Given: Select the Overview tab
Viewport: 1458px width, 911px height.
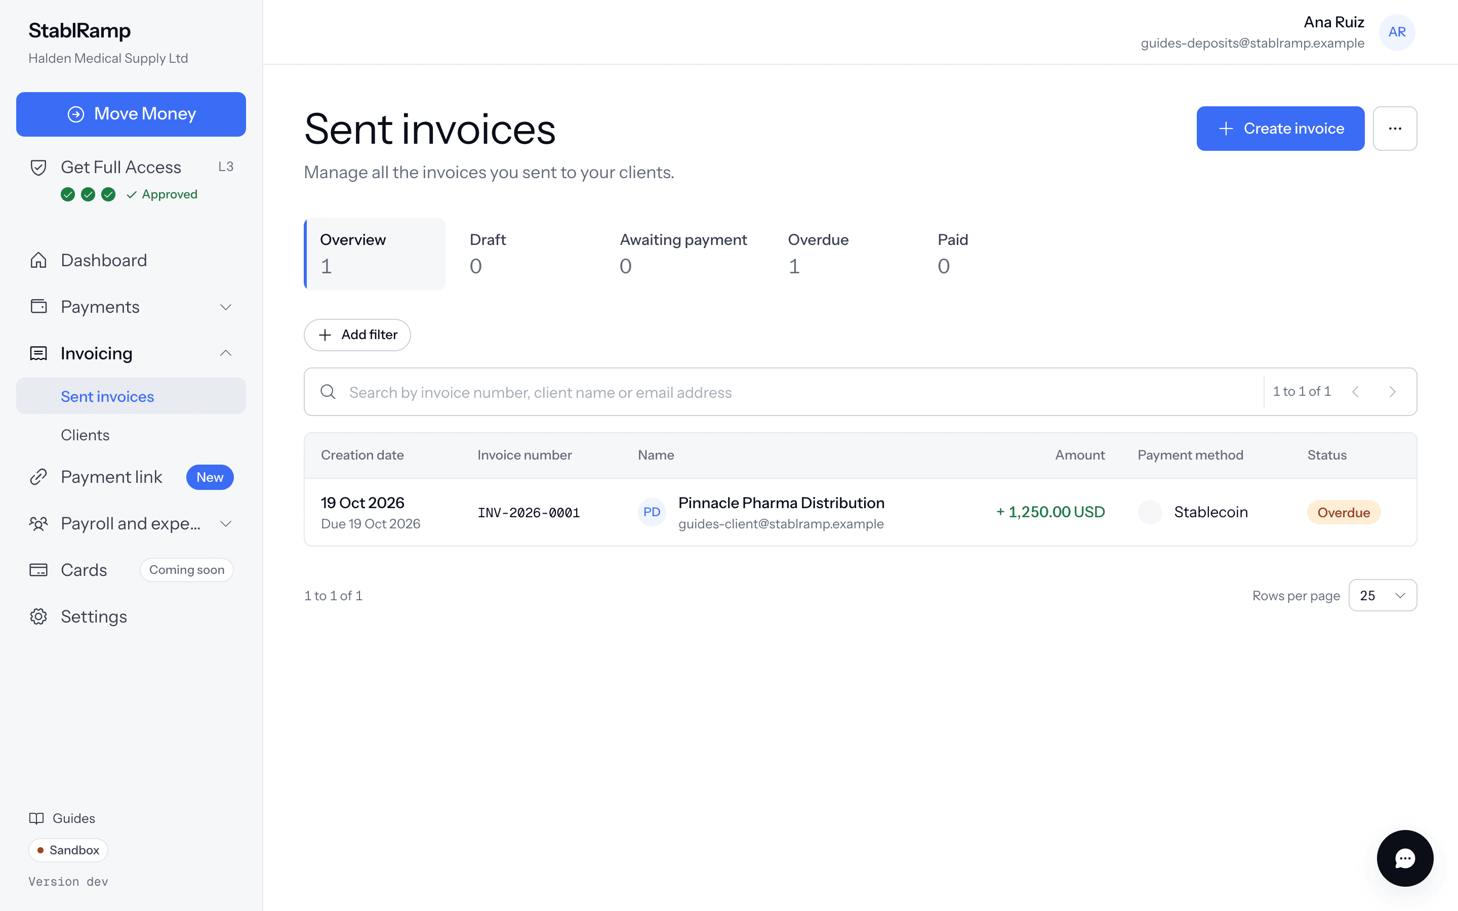Looking at the screenshot, I should coord(375,254).
